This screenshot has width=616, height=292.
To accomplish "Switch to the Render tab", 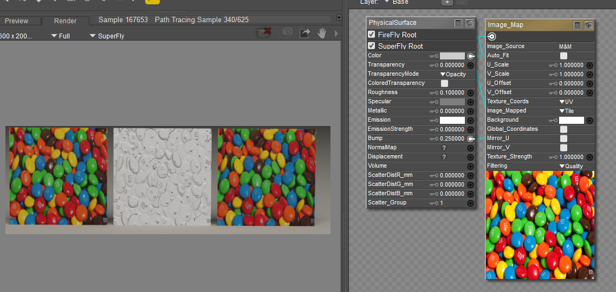I will (65, 21).
